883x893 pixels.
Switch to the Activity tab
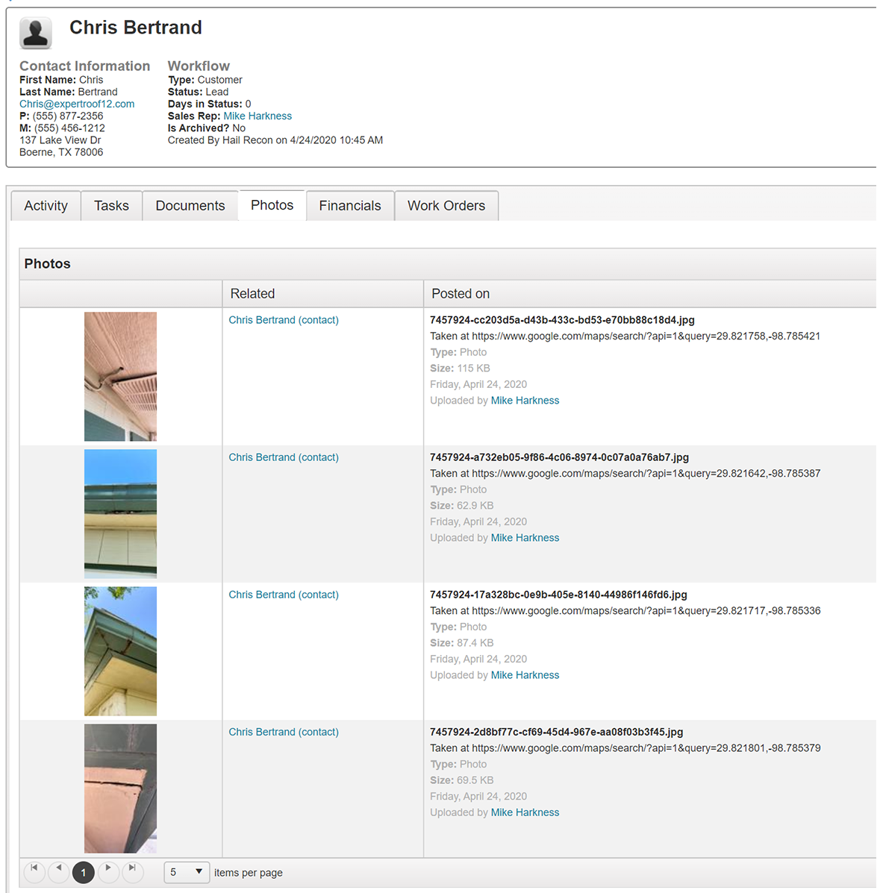46,206
